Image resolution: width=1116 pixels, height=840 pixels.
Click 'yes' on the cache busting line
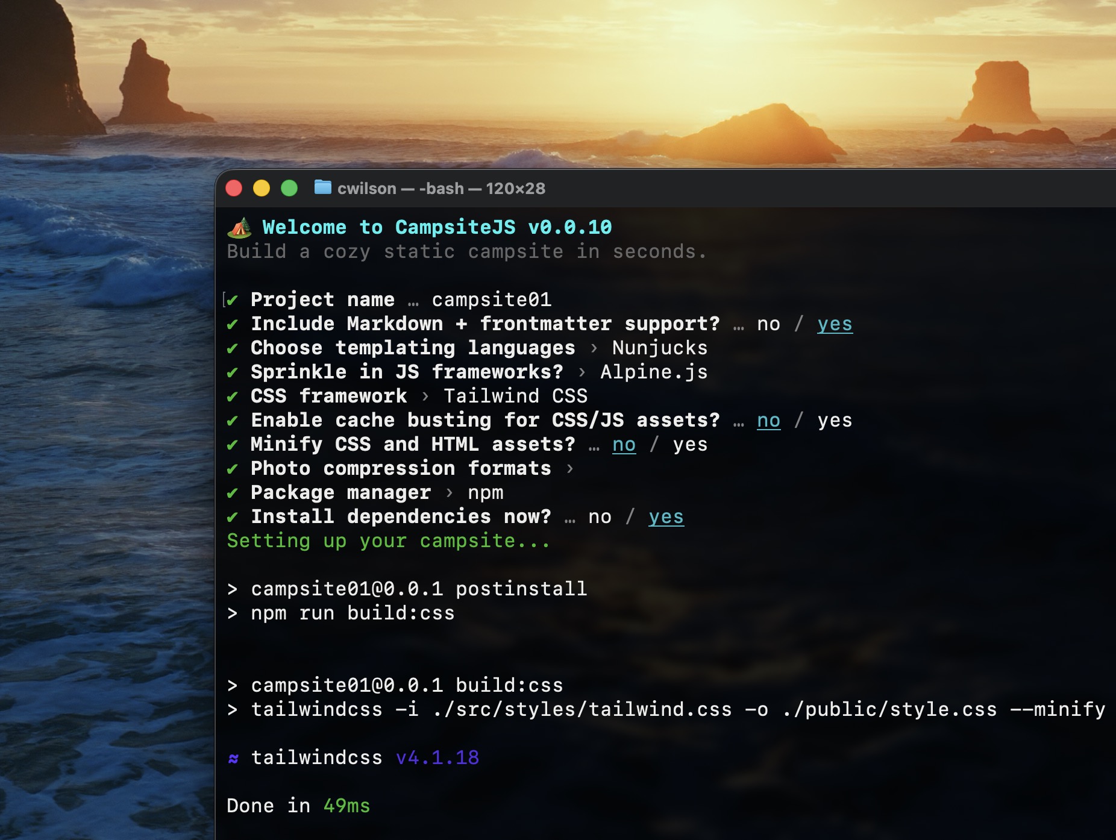[835, 421]
